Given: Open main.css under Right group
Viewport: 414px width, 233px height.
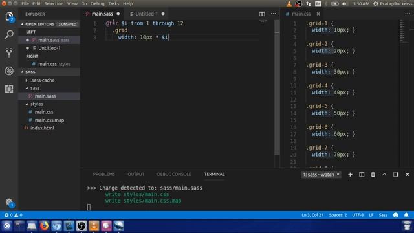Looking at the screenshot, I should [x=49, y=64].
